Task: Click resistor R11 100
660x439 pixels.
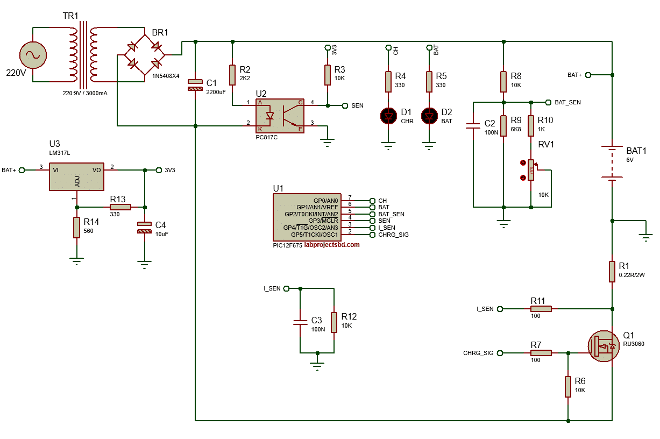Action: [541, 309]
